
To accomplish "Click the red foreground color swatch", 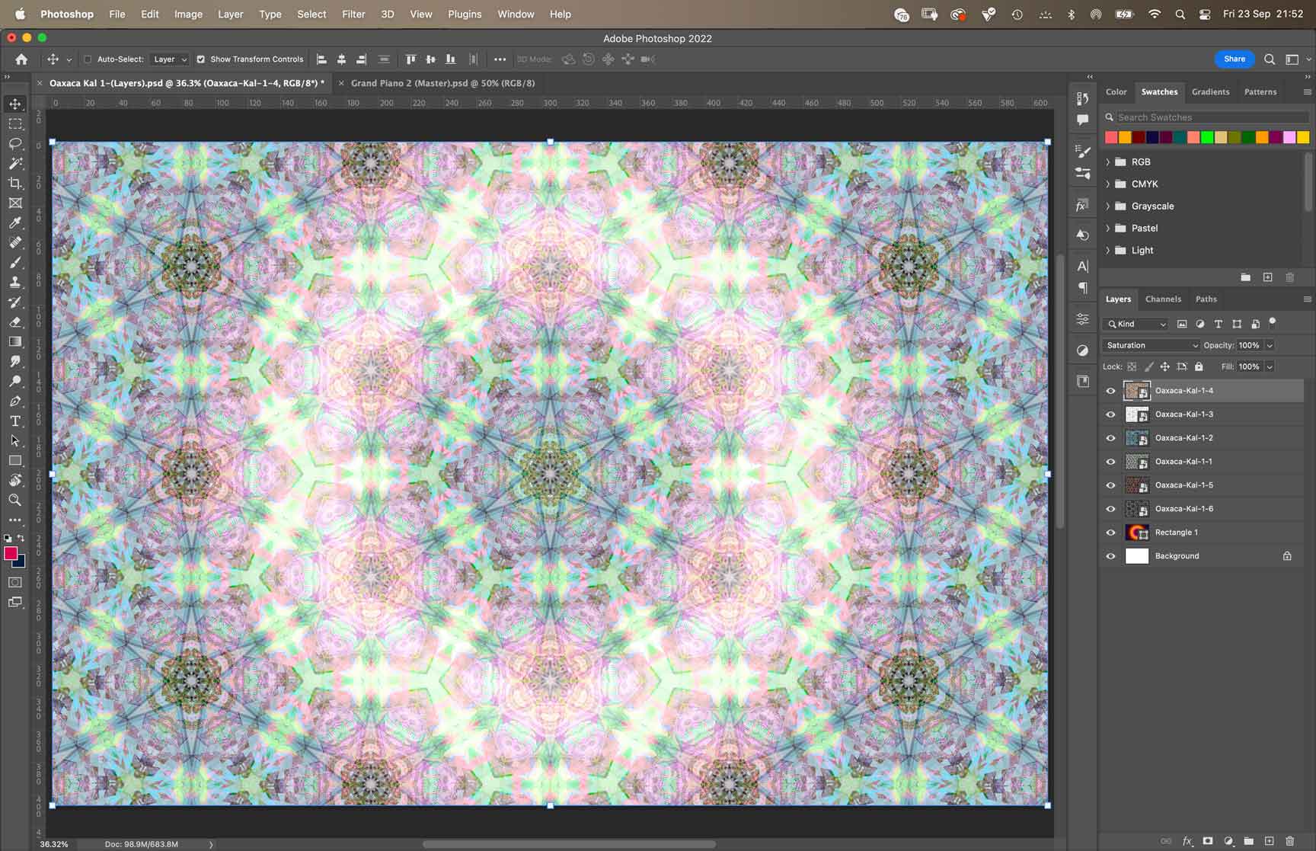I will coord(11,554).
